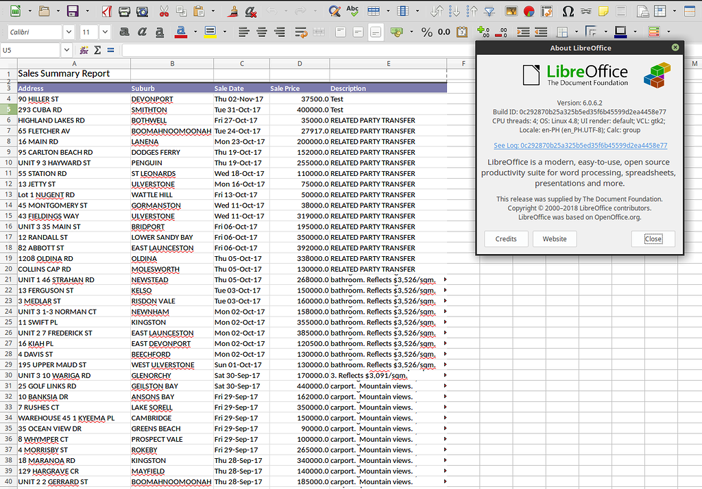The image size is (702, 489).
Task: Toggle align bottom vertical alignment
Action: (x=376, y=32)
